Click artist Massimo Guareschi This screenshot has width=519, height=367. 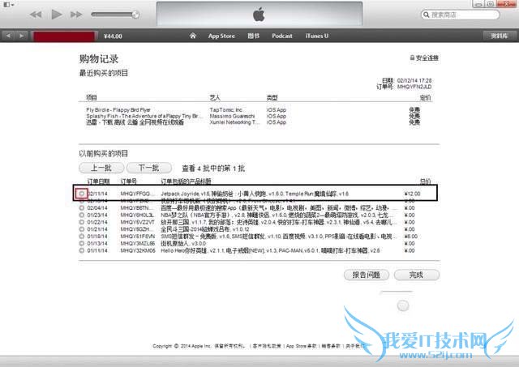[232, 116]
